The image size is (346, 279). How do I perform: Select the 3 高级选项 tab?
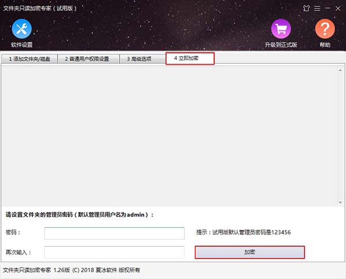139,59
